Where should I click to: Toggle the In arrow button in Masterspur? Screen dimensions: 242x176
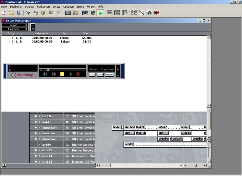tap(33, 27)
